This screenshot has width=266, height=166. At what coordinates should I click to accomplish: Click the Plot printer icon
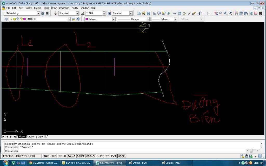click(154, 13)
